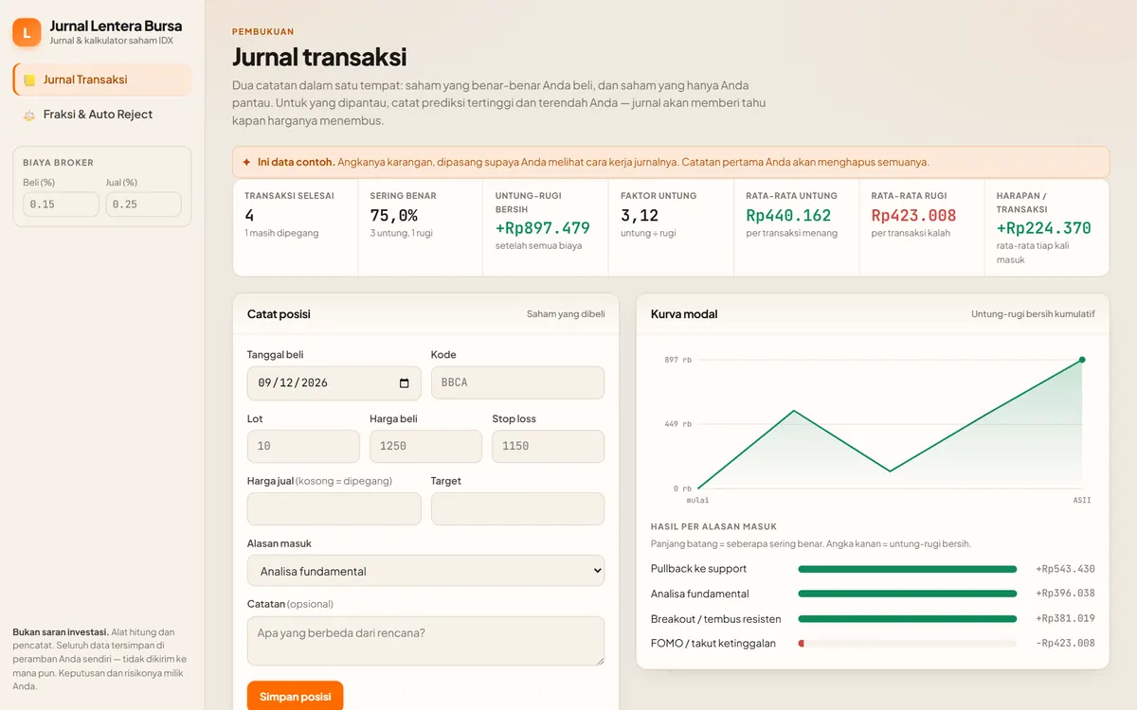Image resolution: width=1137 pixels, height=710 pixels.
Task: Open Fraksi & Auto Reject in the sidebar
Action: (102, 115)
